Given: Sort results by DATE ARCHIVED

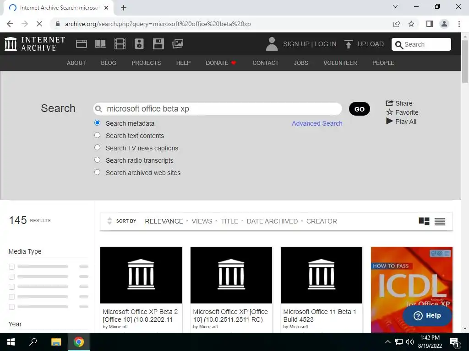Looking at the screenshot, I should pyautogui.click(x=272, y=221).
